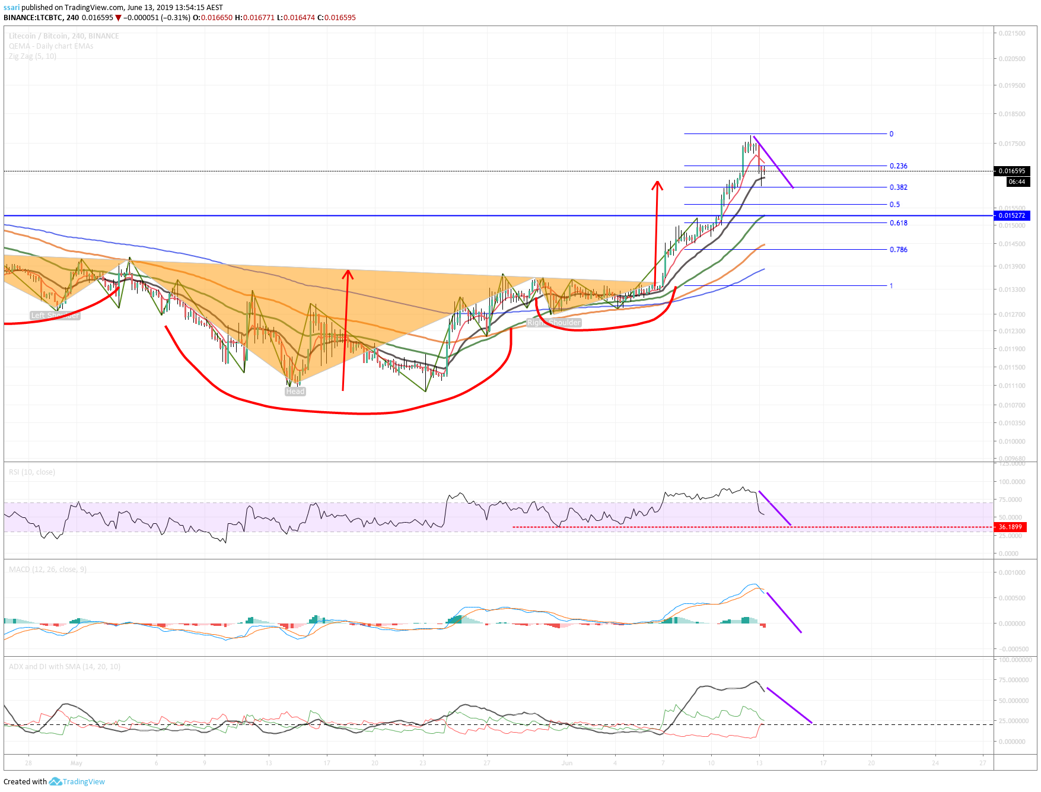Select the BINANCE:LTCBTC, 240 symbol header text
Viewport: 1041px width, 792px height.
click(x=42, y=18)
